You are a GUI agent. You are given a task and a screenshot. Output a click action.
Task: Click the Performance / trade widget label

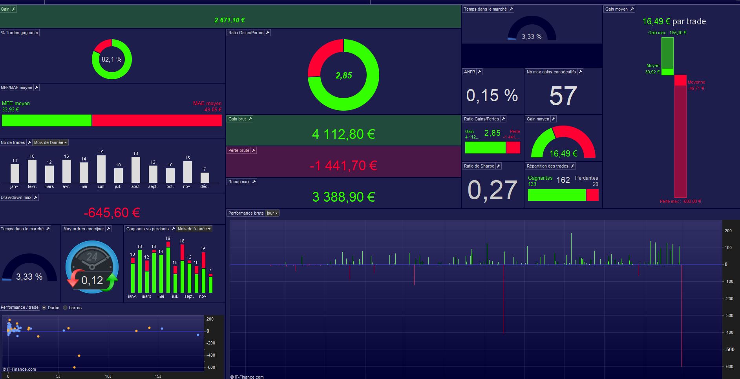(x=20, y=307)
